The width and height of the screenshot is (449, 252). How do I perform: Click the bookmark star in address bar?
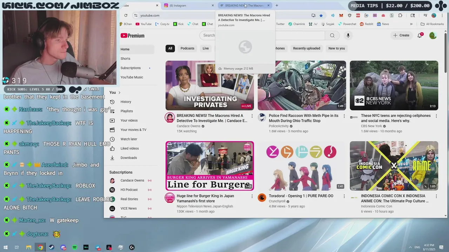(x=321, y=15)
